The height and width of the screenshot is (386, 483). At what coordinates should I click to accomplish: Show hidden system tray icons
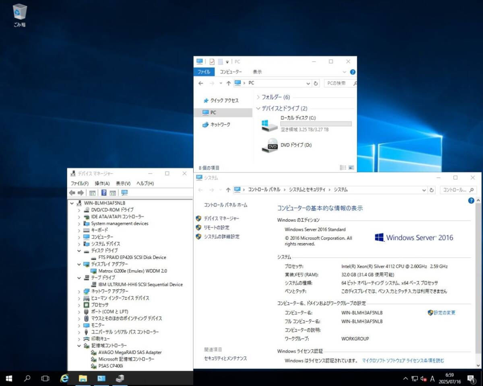click(405, 379)
